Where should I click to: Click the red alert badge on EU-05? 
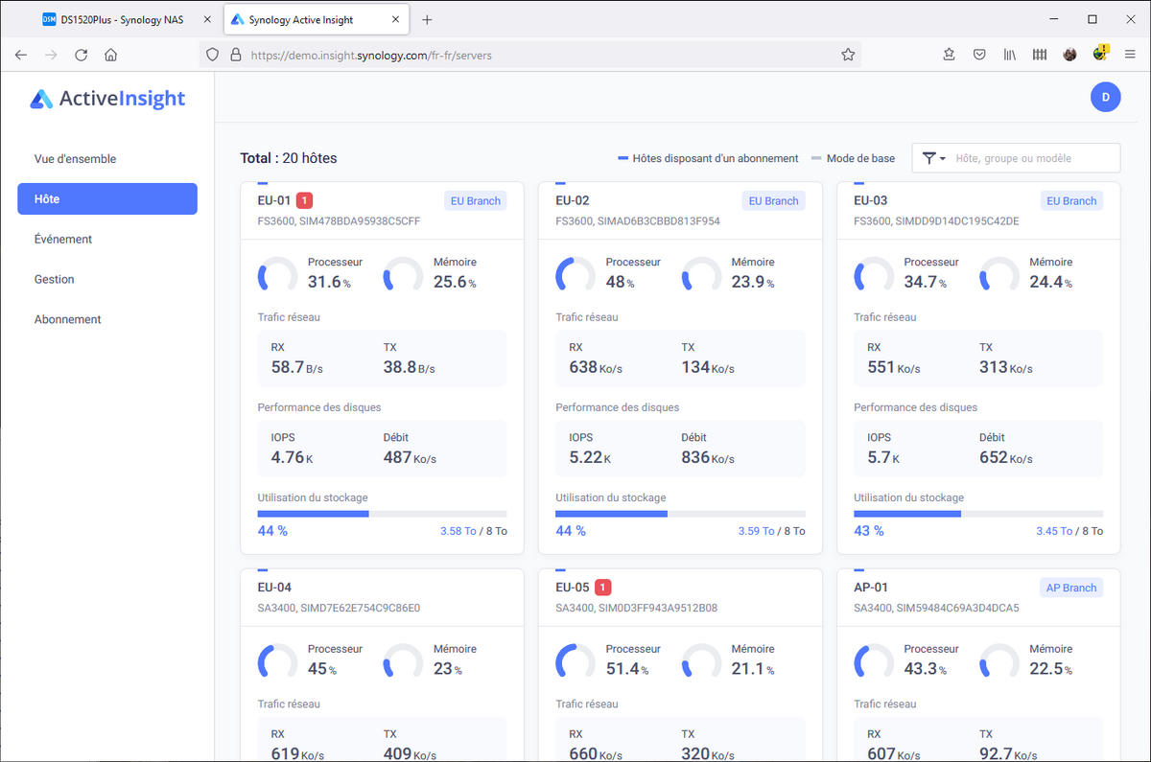pos(602,588)
